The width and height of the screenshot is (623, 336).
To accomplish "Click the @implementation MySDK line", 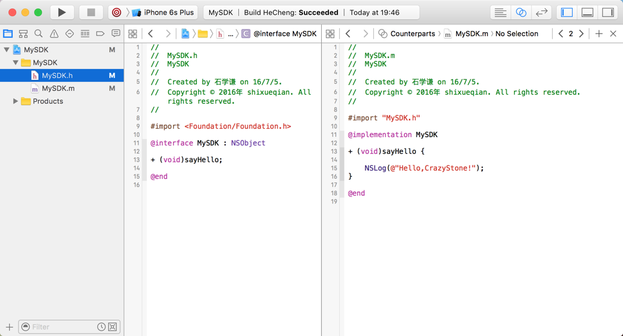I will (393, 135).
